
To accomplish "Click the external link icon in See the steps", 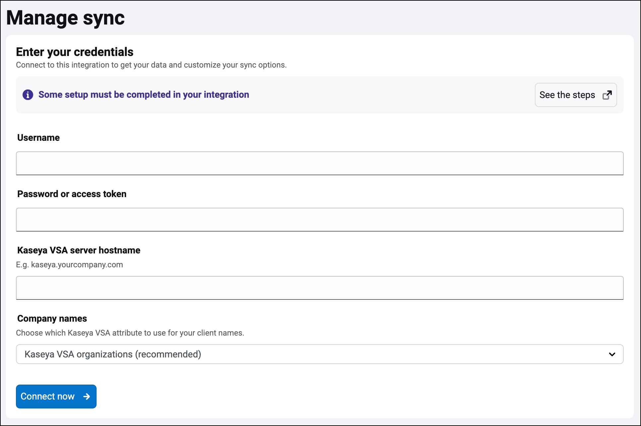I will 607,95.
